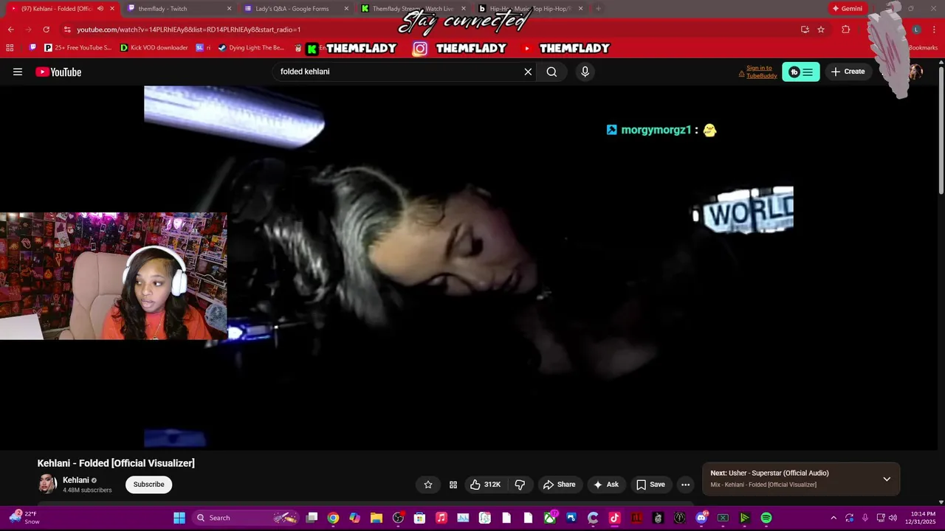This screenshot has height=531, width=945.
Task: Click the star icon beside the like button
Action: pyautogui.click(x=428, y=485)
